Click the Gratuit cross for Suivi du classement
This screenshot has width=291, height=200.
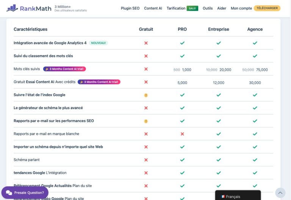pyautogui.click(x=146, y=56)
